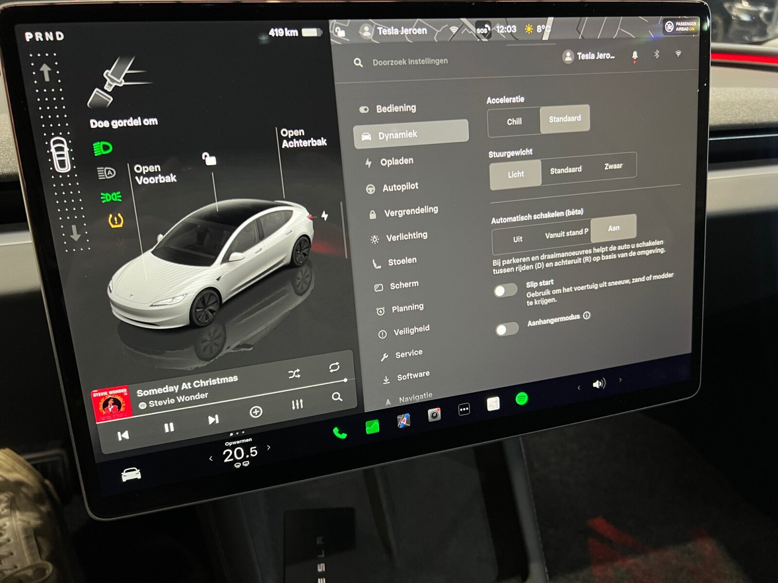Tap the headlights icon
This screenshot has width=778, height=583.
pyautogui.click(x=103, y=148)
